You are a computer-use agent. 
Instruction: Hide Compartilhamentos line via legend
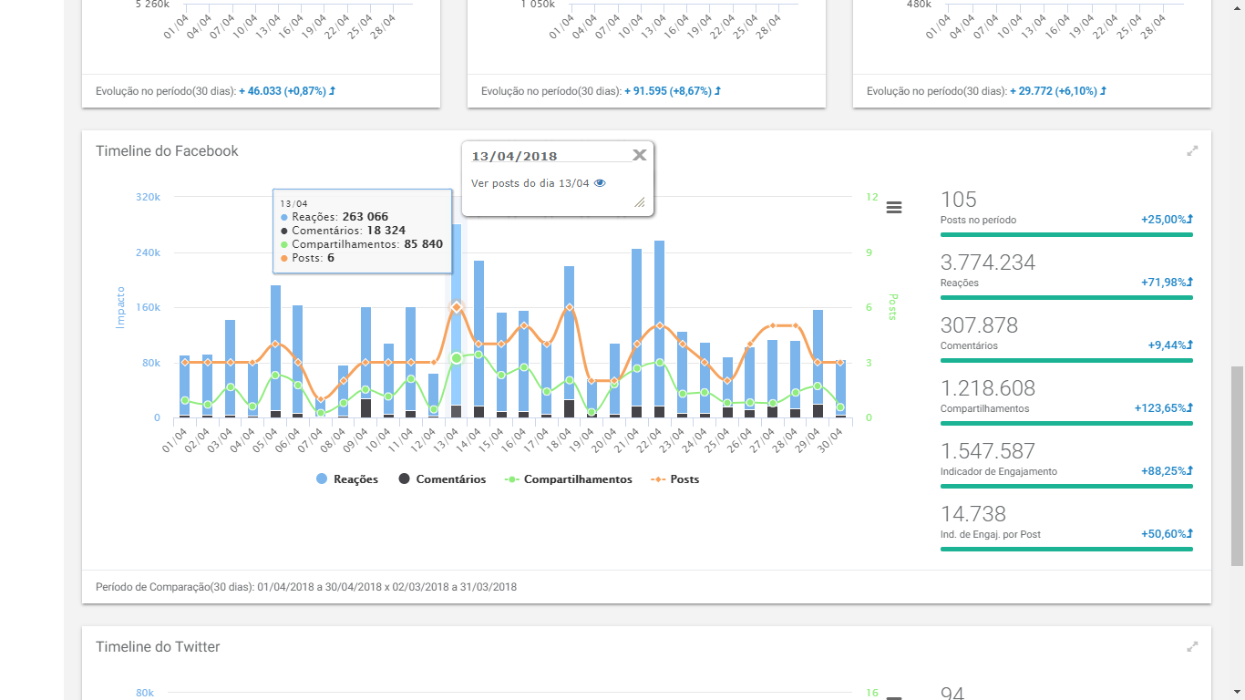(x=569, y=479)
